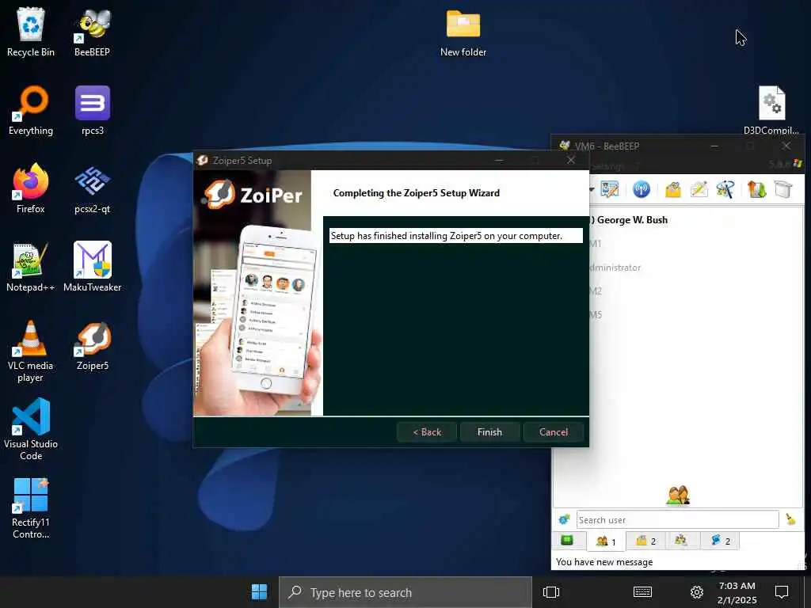Click the two-people icon in BeeBEEP list
Screen dimensions: 811x608
tap(678, 496)
